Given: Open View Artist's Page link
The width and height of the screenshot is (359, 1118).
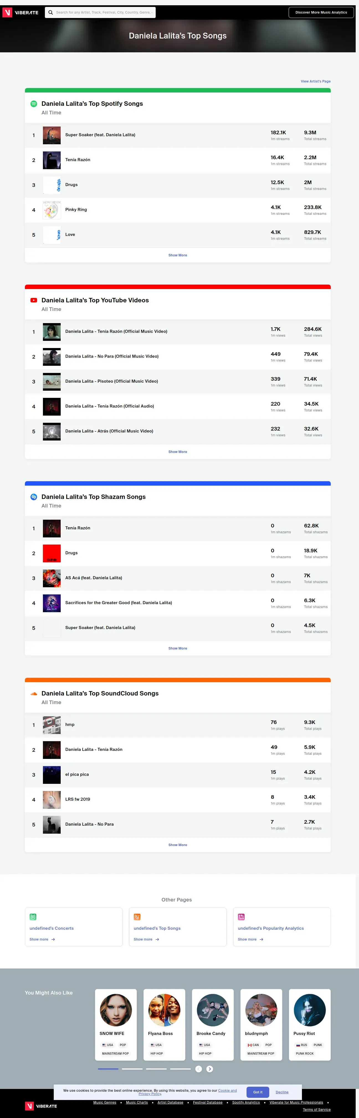Looking at the screenshot, I should (316, 81).
